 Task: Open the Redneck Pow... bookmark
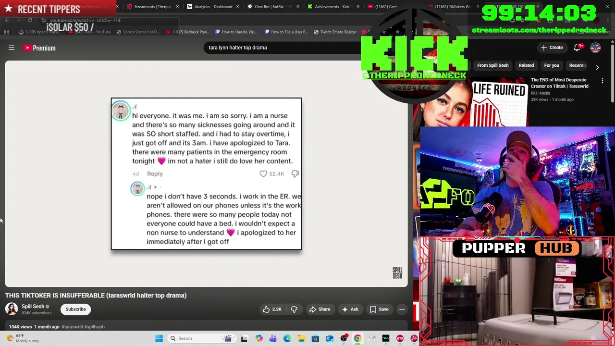pos(187,32)
